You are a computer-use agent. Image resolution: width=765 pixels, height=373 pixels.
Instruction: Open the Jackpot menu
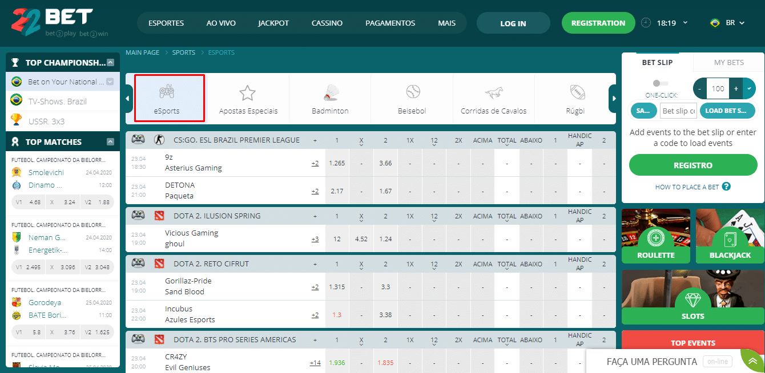coord(273,23)
